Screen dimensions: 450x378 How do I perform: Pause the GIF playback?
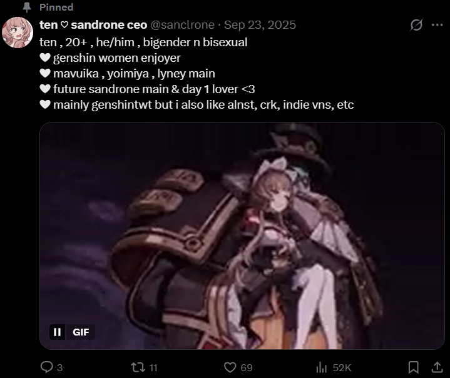point(57,332)
